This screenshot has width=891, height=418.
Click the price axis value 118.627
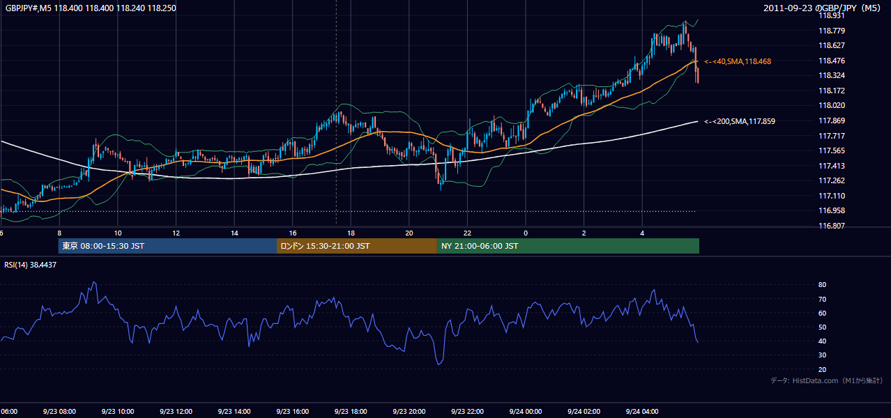832,45
